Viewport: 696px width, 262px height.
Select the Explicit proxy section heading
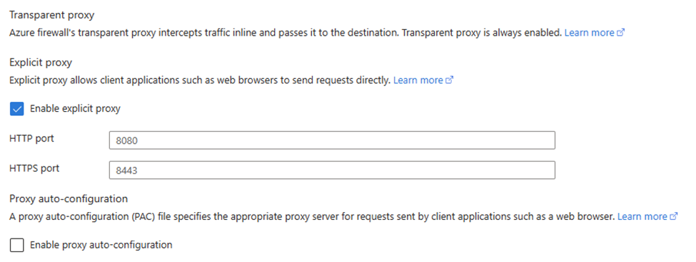click(41, 63)
